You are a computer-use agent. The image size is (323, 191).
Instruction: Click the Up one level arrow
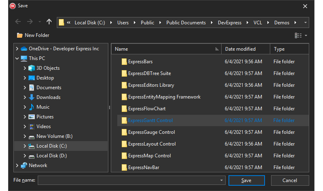tap(49, 22)
